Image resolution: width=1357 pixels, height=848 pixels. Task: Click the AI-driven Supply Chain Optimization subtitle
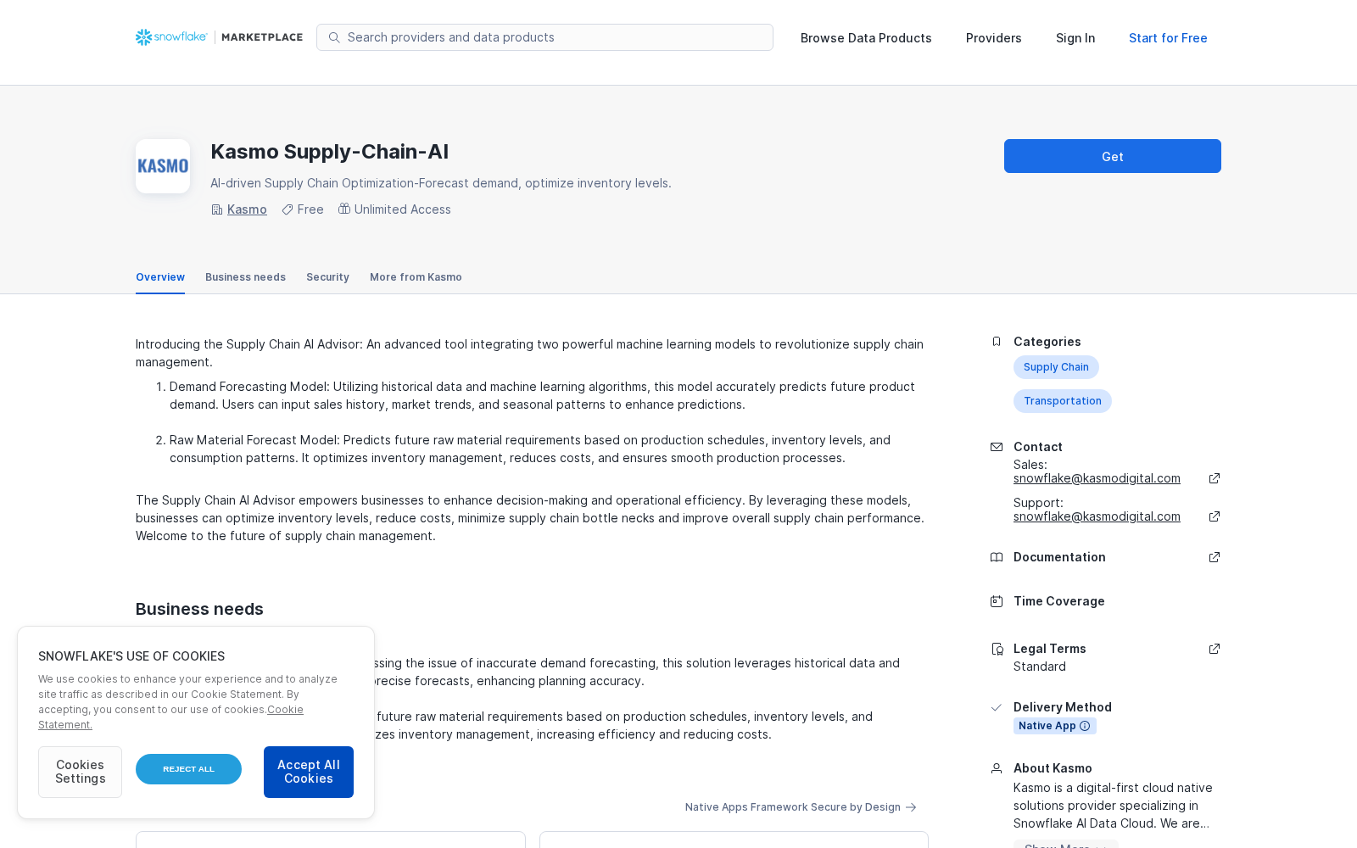point(441,183)
